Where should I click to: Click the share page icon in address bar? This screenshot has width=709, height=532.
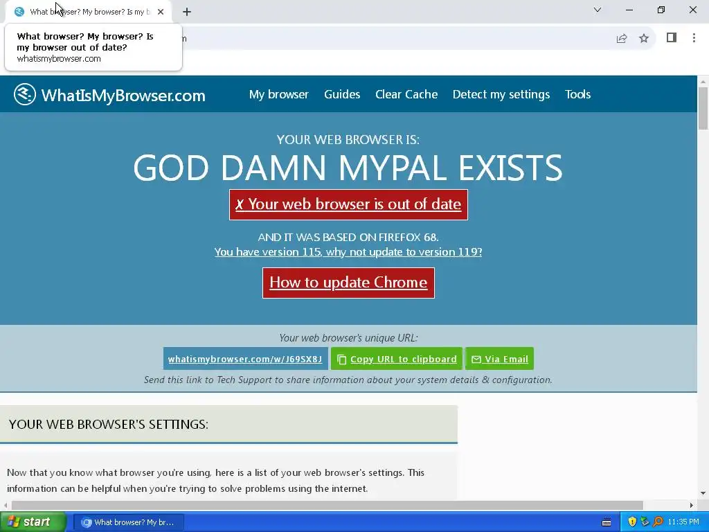[x=622, y=39]
